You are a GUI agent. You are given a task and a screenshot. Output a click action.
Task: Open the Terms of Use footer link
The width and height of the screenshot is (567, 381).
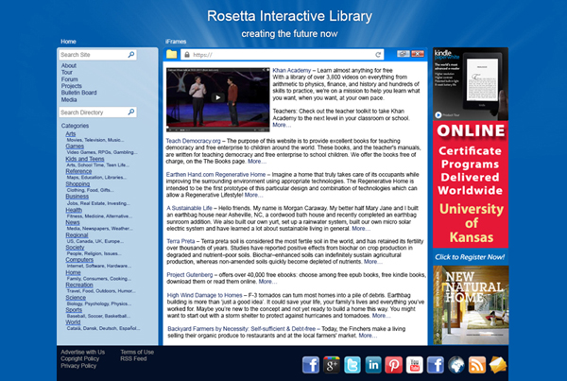click(x=137, y=352)
